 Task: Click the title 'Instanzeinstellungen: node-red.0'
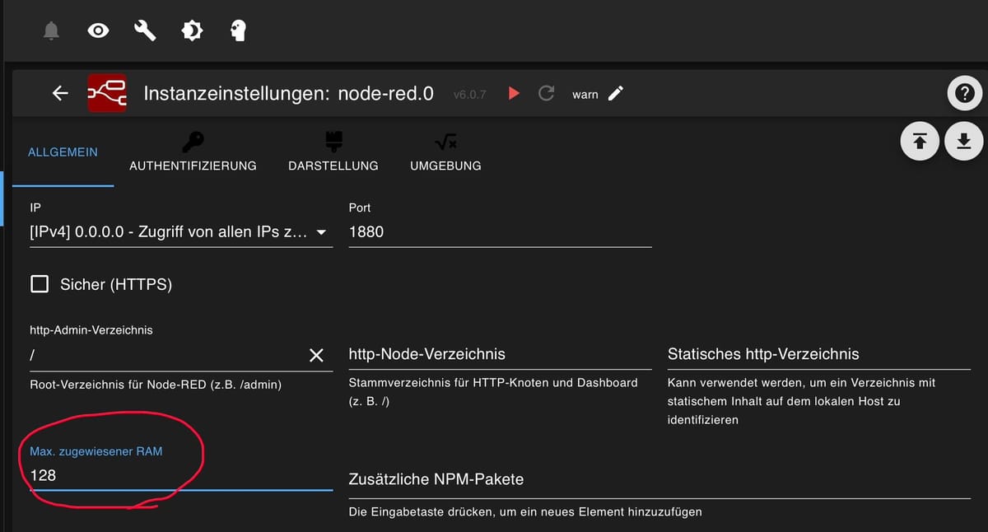[x=288, y=93]
